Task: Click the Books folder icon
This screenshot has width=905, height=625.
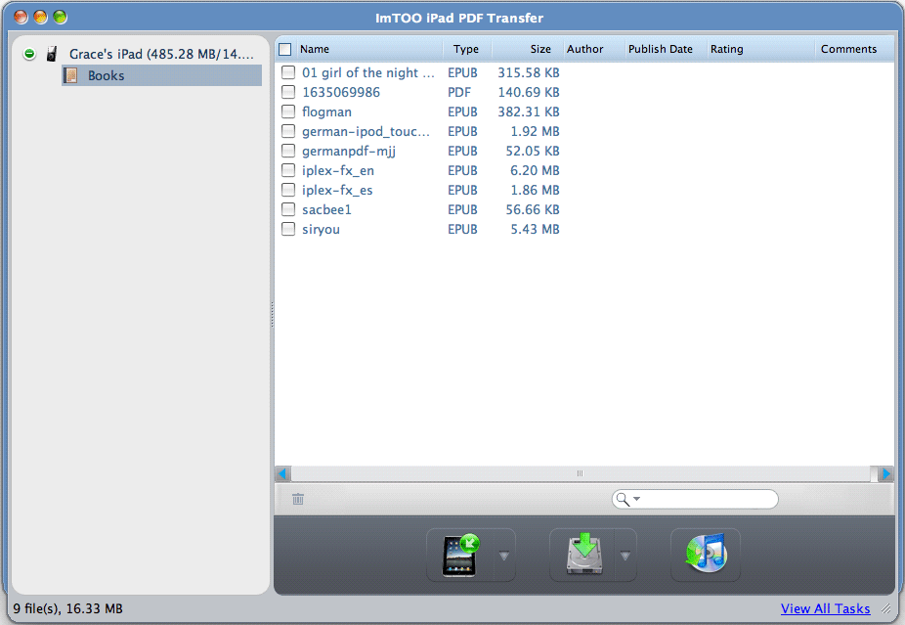Action: tap(71, 75)
